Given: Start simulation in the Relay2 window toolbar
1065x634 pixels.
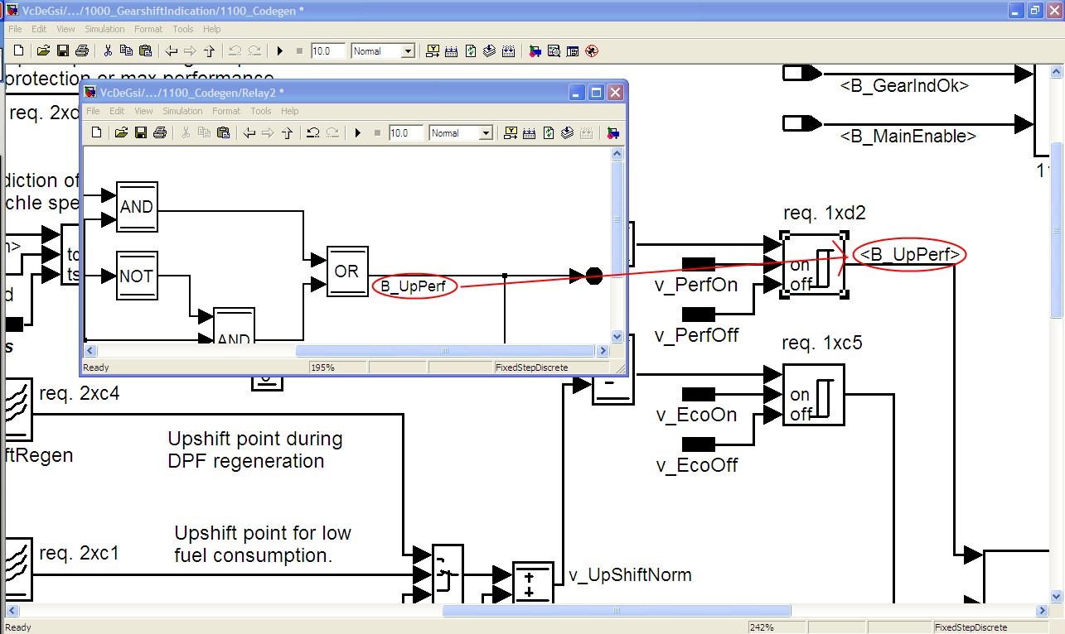Looking at the screenshot, I should (x=358, y=133).
